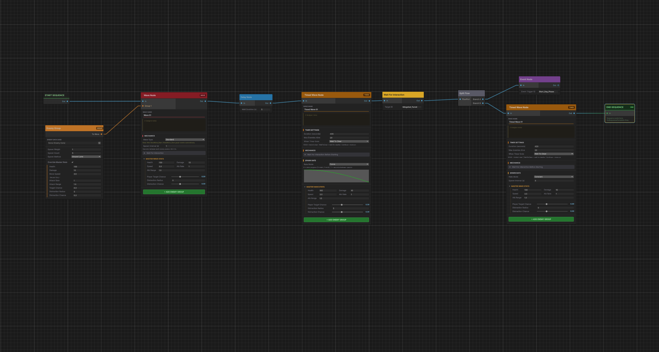Toggle Wait For Interaction in Wave Node

coord(174,153)
